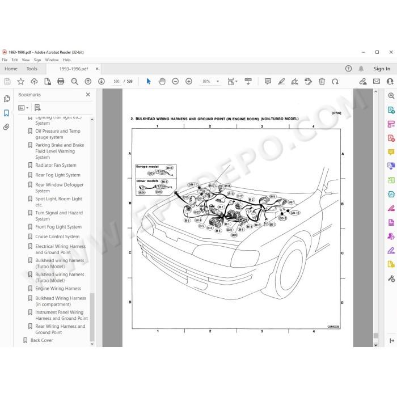Collapse the right tools pane arrow
397x397 pixels.
(x=392, y=340)
